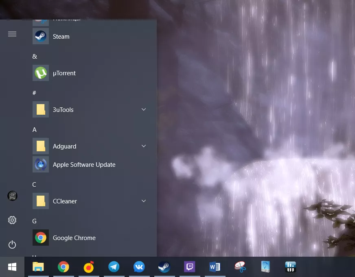Image resolution: width=355 pixels, height=277 pixels.
Task: Click the '&' section letter header
Action: point(35,56)
